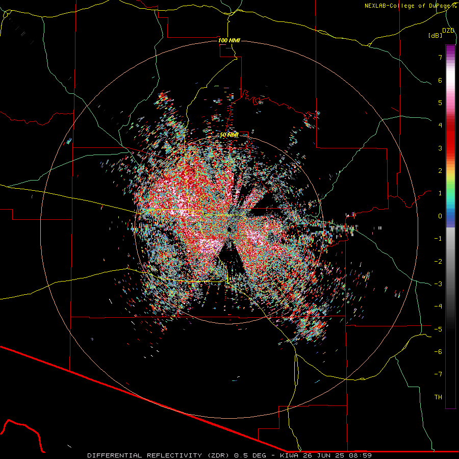Click the "[dB]" units label
Screen dimensions: 459x459
(x=436, y=35)
